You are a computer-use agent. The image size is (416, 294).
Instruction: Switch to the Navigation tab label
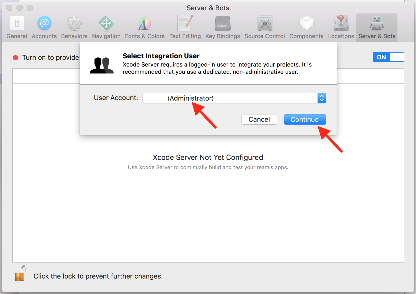coord(106,36)
